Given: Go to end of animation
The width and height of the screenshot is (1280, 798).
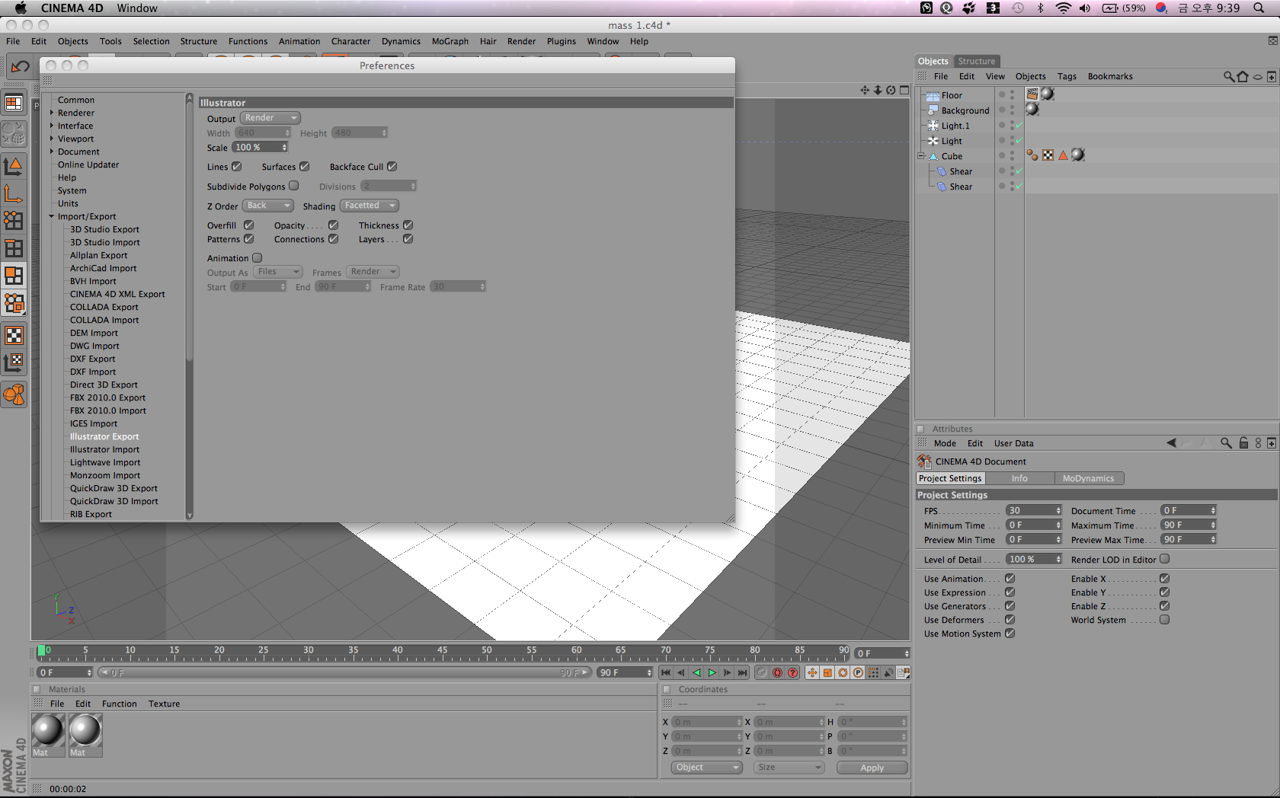Looking at the screenshot, I should click(x=743, y=673).
